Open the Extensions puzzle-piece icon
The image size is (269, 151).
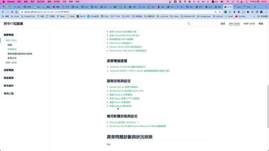click(248, 12)
